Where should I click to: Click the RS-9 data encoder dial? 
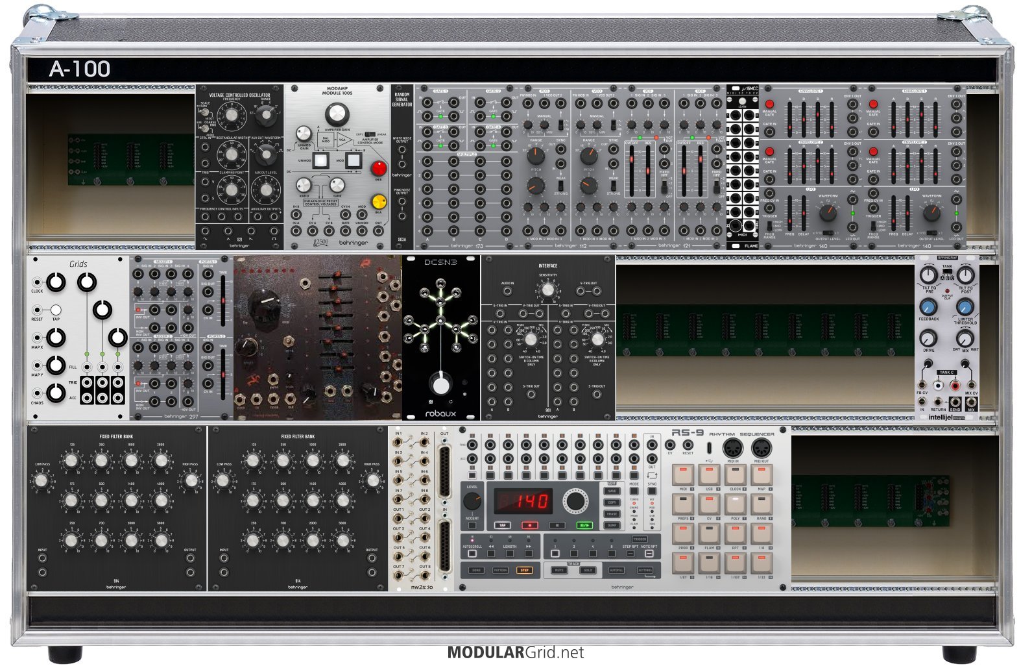[575, 501]
